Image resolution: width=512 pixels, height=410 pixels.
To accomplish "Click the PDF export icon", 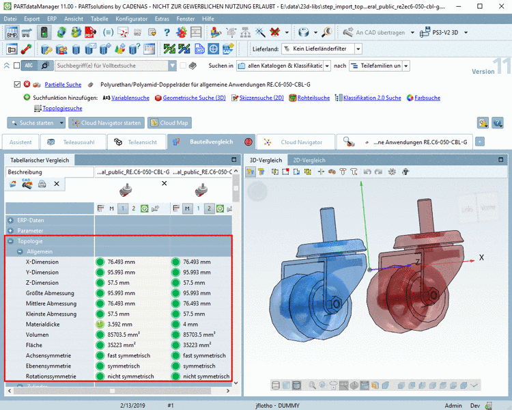I will [90, 32].
